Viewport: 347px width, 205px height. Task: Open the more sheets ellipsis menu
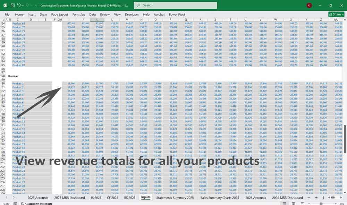click(x=309, y=197)
